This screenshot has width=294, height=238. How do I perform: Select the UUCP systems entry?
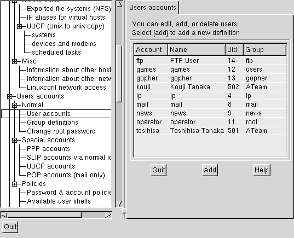point(44,35)
